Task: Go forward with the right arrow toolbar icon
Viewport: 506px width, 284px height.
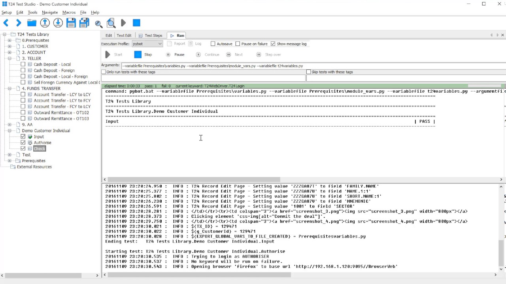Action: pos(19,23)
